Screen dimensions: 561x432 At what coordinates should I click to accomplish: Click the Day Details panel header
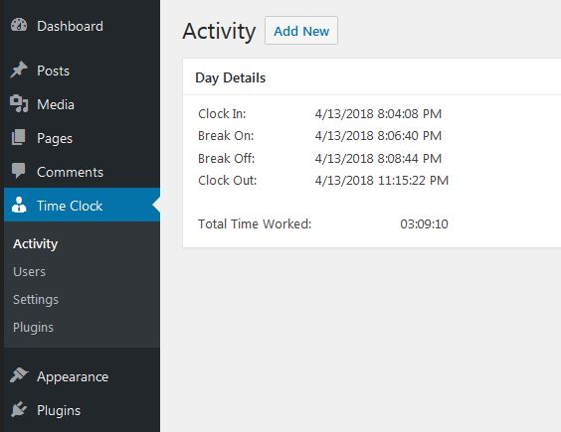point(372,77)
